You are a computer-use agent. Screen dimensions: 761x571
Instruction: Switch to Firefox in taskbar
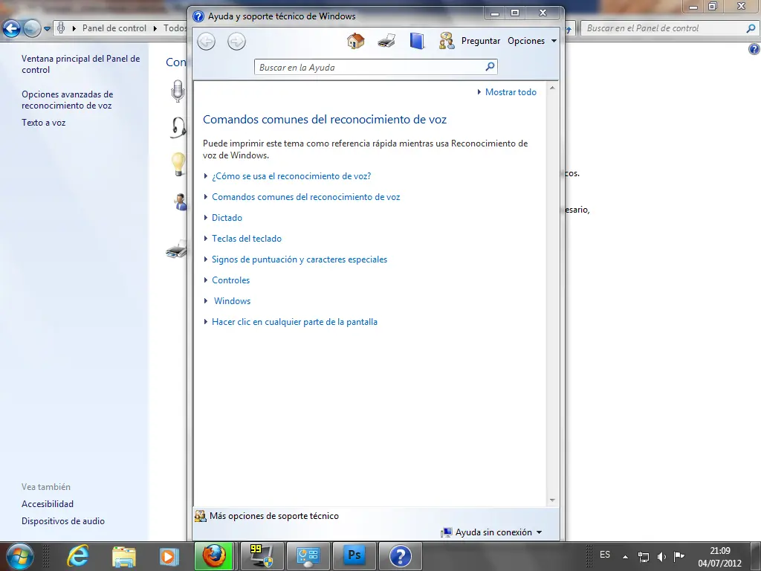click(214, 556)
